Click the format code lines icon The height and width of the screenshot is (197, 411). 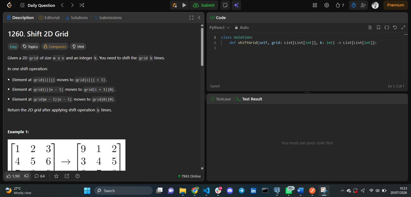[370, 27]
